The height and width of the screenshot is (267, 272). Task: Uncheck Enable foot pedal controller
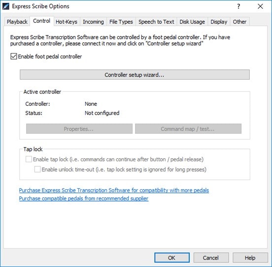coord(14,57)
